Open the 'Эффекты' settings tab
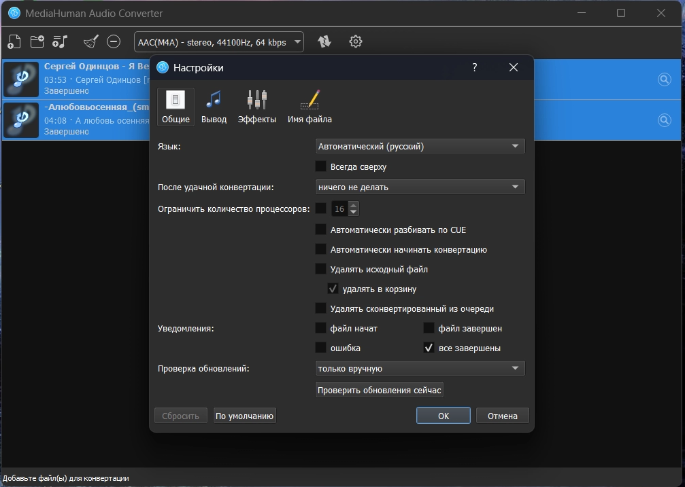Image resolution: width=685 pixels, height=487 pixels. click(256, 107)
